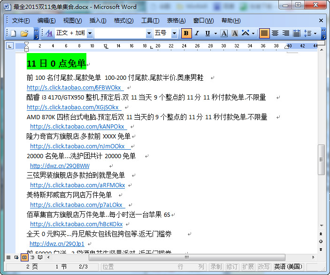
Task: Toggle Underline formatting
Action: point(208,33)
